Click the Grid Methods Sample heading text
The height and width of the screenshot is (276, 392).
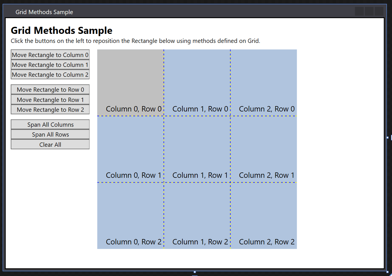61,30
